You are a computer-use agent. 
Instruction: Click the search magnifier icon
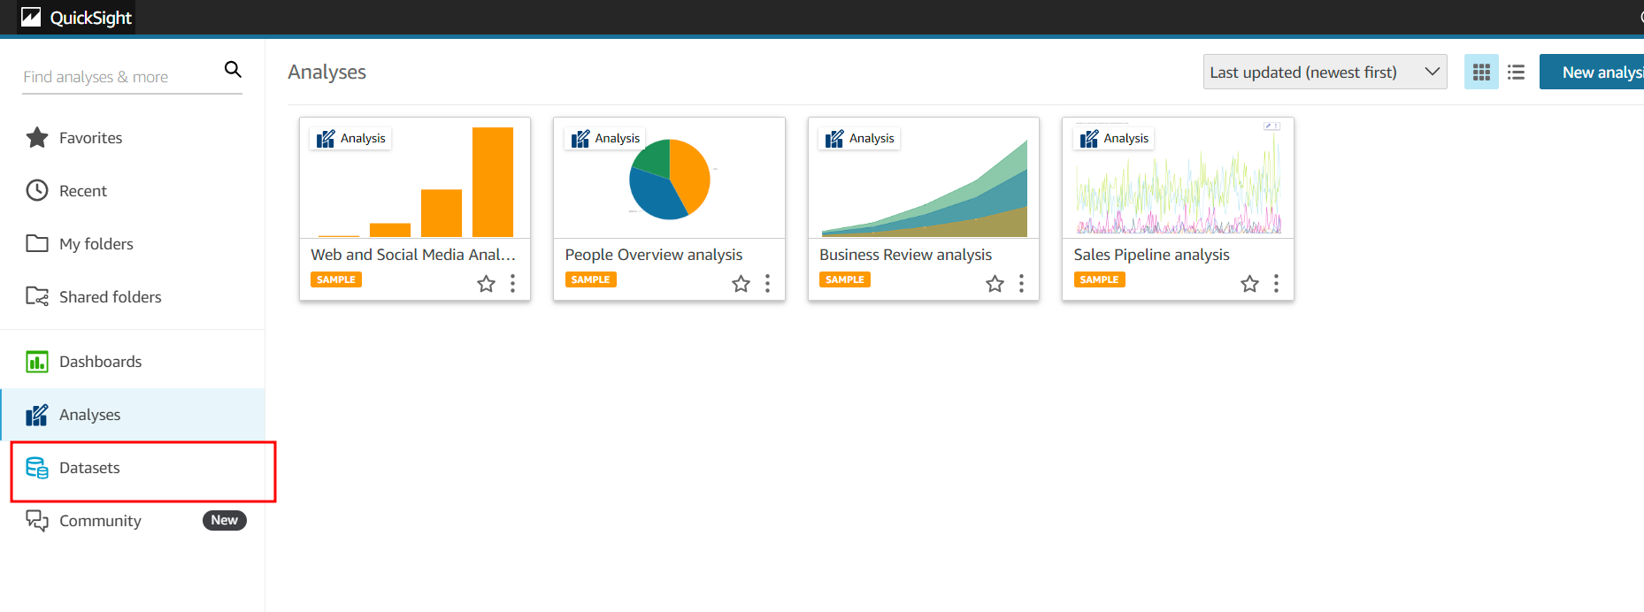(x=233, y=69)
